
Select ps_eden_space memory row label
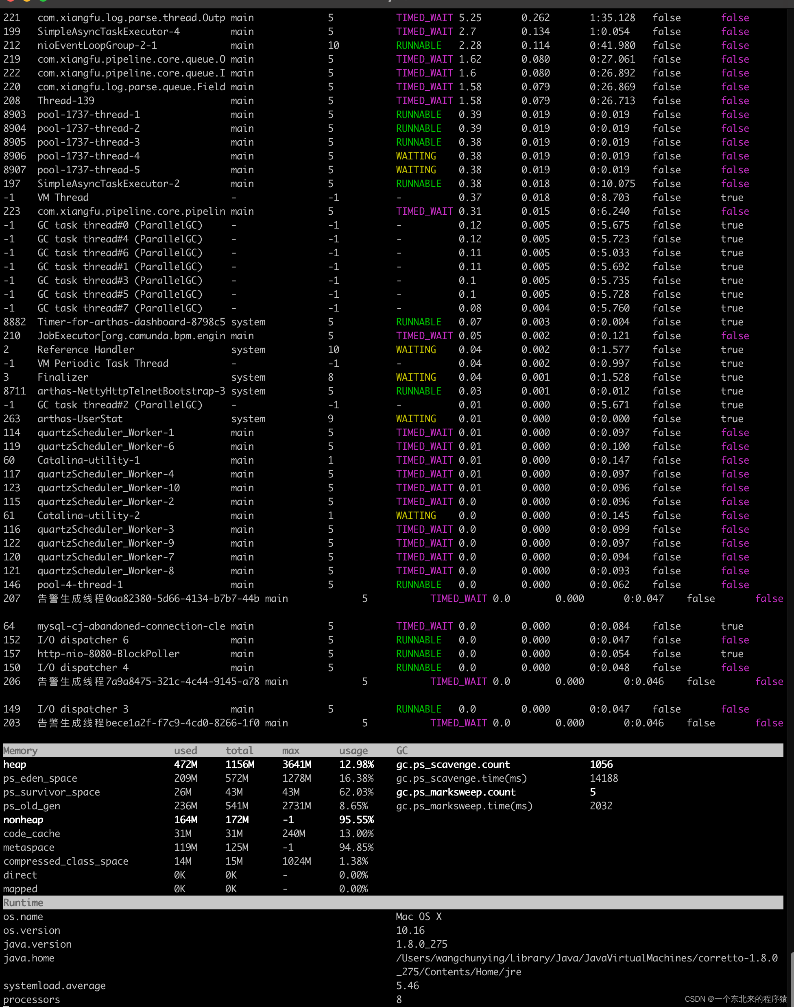click(x=40, y=778)
